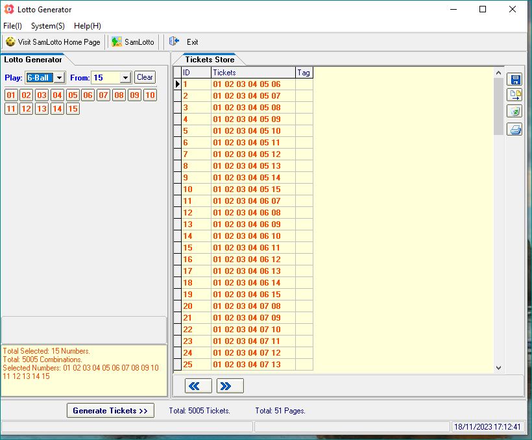Click the Clear button
Screen dimensions: 532x440
point(145,77)
